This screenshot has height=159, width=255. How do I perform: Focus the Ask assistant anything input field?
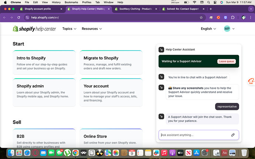(x=195, y=135)
